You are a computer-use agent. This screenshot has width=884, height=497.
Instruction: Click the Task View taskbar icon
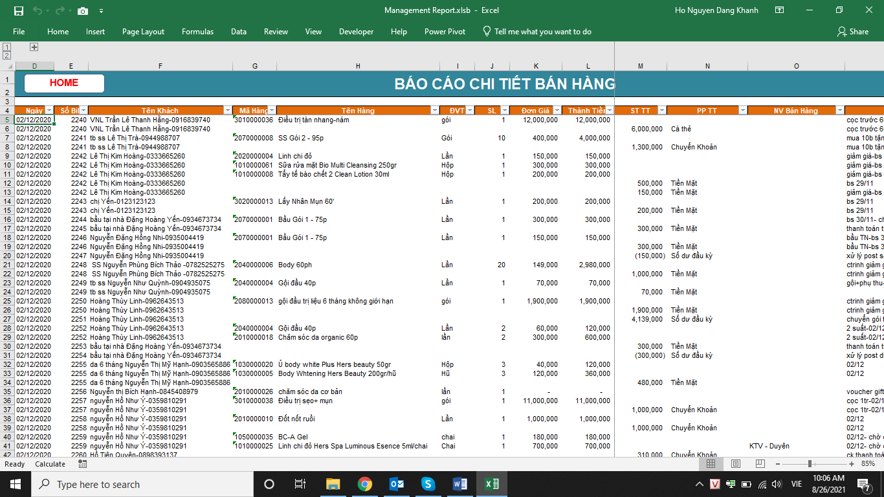(300, 484)
